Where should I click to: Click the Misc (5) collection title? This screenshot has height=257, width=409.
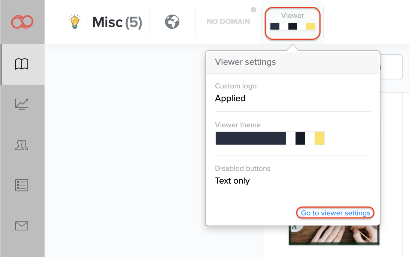coord(117,22)
